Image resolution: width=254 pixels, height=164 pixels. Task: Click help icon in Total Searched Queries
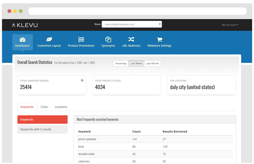tap(82, 80)
